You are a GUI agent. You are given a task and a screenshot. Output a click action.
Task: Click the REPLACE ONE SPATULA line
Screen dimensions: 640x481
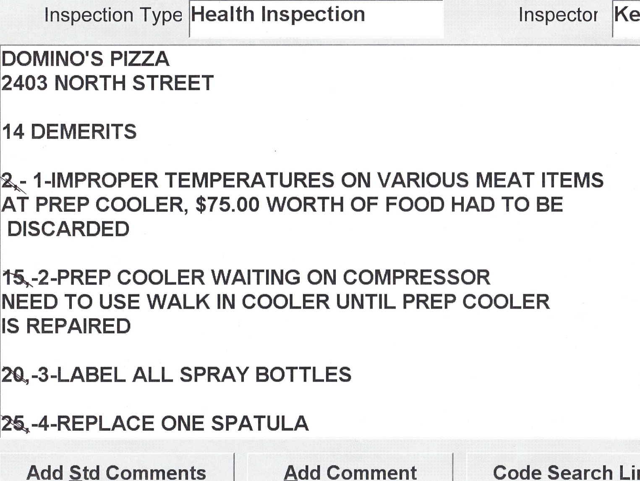click(182, 424)
